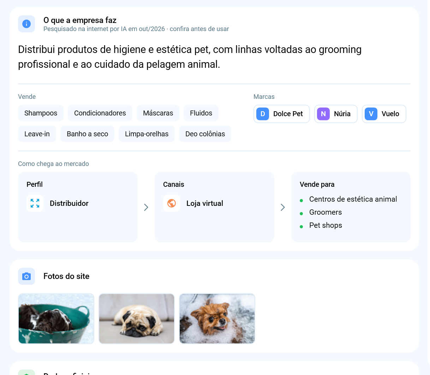This screenshot has width=430, height=375.
Task: Click the 'Loja virtual' label
Action: pos(205,203)
